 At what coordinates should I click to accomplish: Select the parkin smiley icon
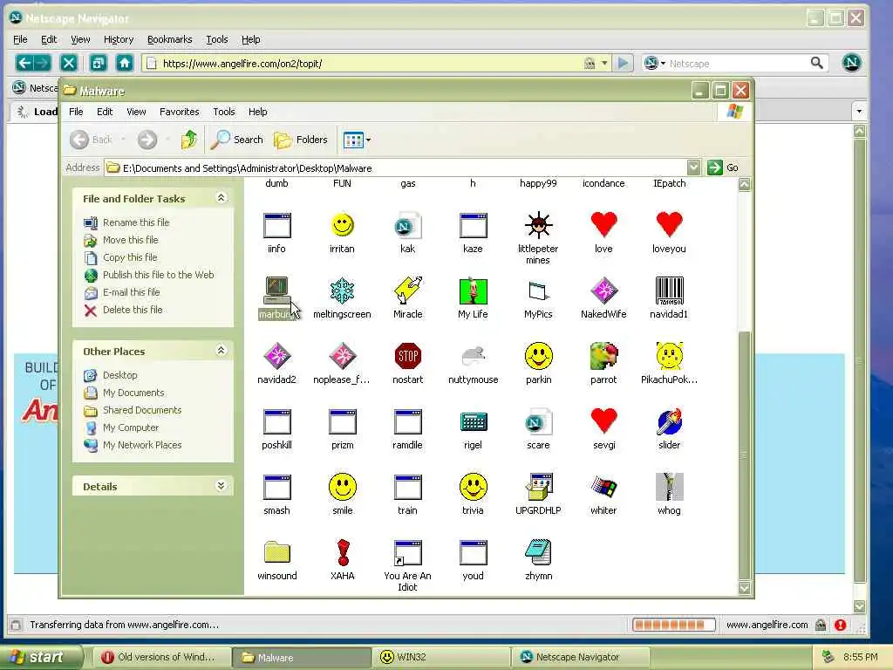538,356
